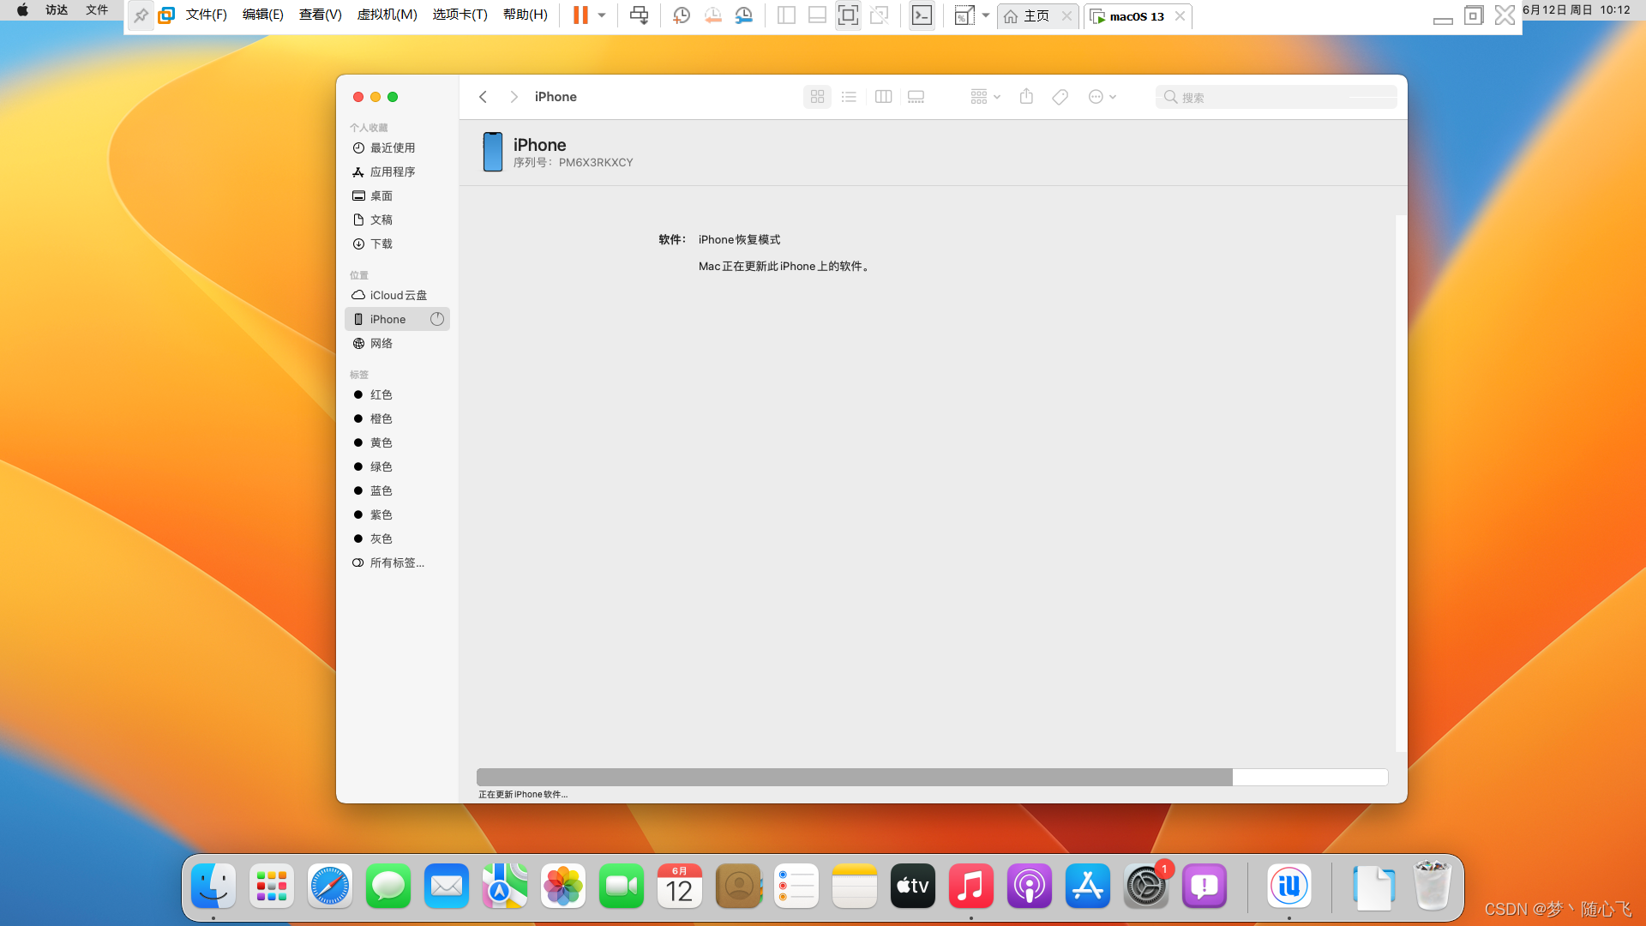Send Ctrl+Alt+Del to the VM

click(x=639, y=15)
